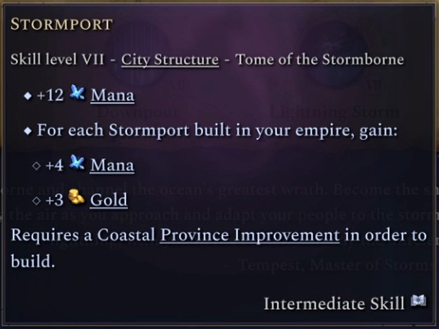Viewport: 439px width, 329px height.
Task: Open the Mana link on the +12 line
Action: tap(112, 96)
